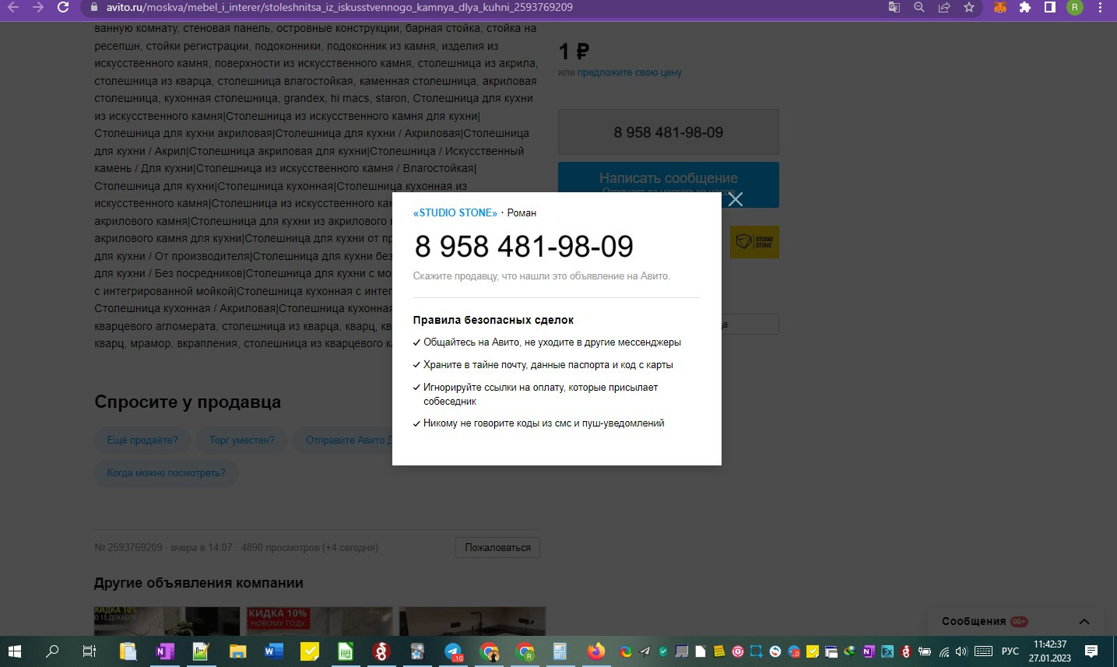Bookmark this page with the star

(969, 7)
